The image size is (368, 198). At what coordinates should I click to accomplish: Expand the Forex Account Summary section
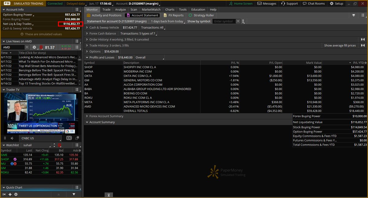click(x=87, y=116)
